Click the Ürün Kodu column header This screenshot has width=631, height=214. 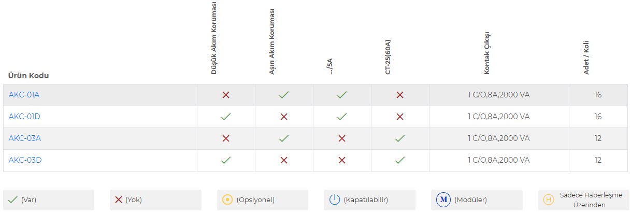tap(28, 76)
